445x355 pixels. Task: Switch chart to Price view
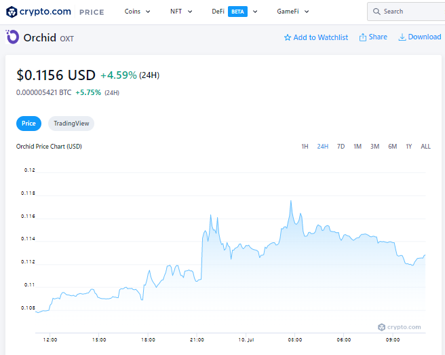28,124
